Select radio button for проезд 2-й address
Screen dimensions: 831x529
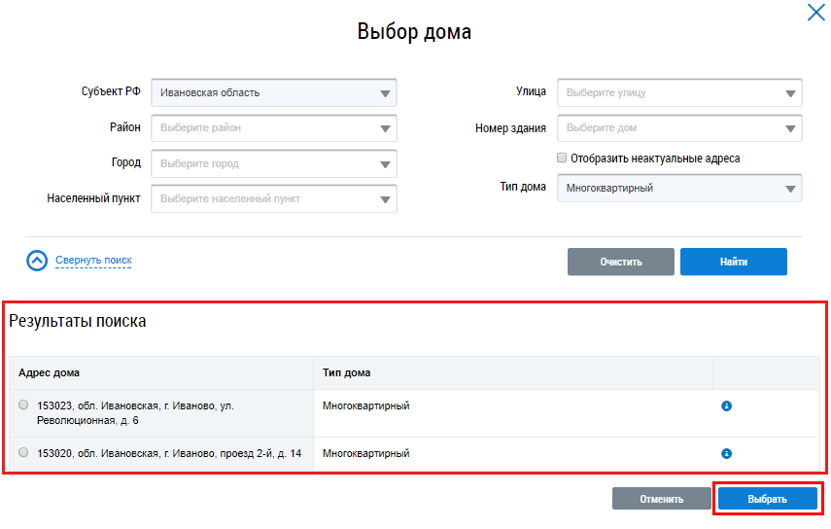(23, 453)
